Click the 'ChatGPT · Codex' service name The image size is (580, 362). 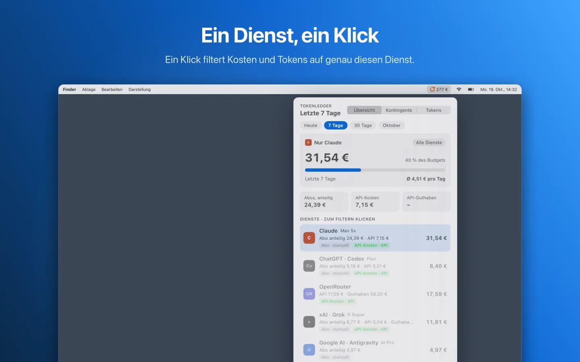(x=342, y=259)
